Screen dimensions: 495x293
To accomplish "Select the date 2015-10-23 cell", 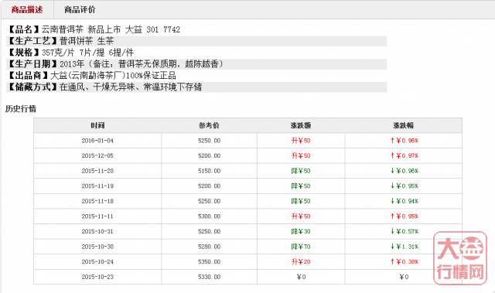I will coord(97,277).
